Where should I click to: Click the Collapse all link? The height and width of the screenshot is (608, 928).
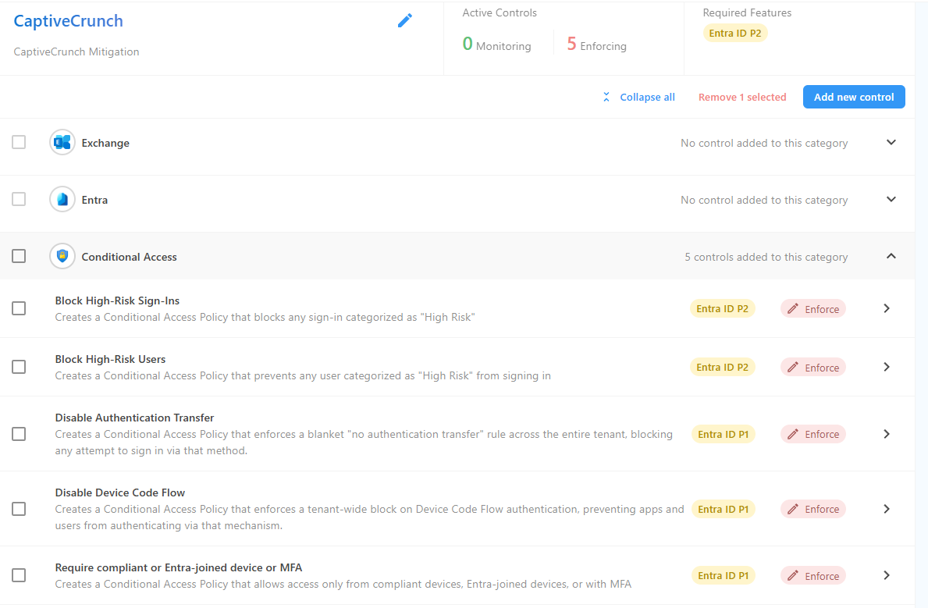tap(648, 97)
